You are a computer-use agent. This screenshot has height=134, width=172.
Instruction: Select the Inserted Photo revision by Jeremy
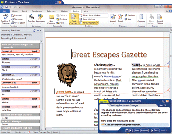click(x=20, y=67)
